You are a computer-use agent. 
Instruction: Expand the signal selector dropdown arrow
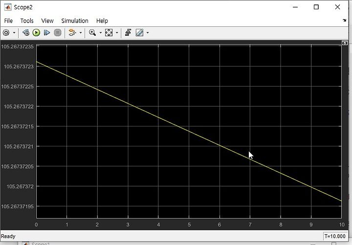click(x=81, y=33)
